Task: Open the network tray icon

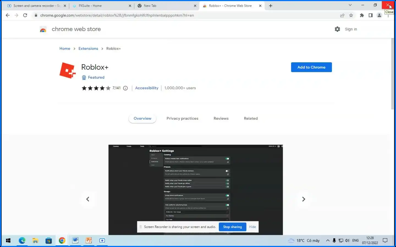Action: (341, 240)
